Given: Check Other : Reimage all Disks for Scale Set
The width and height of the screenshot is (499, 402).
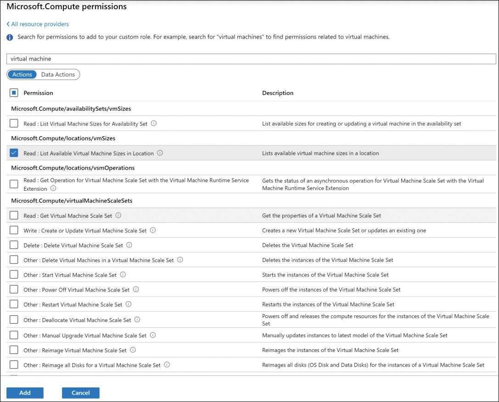Looking at the screenshot, I should click(14, 364).
